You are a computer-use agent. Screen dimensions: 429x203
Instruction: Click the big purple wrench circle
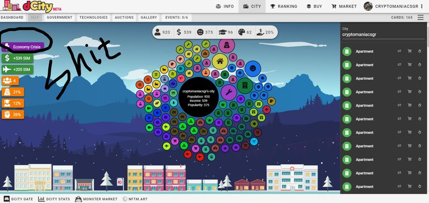click(229, 92)
